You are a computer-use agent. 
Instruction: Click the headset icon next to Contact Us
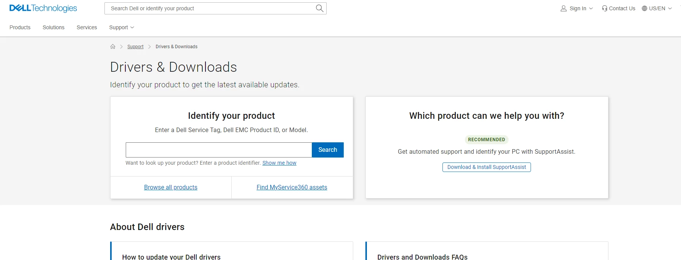click(x=605, y=8)
